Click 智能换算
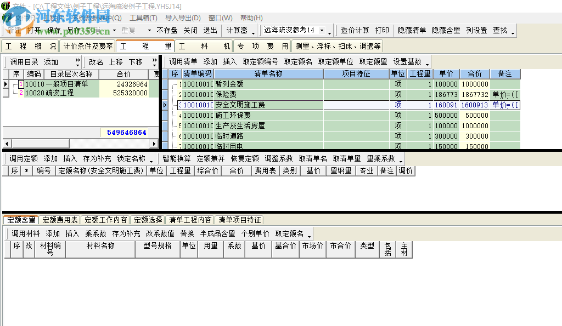The image size is (562, 326). [x=177, y=158]
